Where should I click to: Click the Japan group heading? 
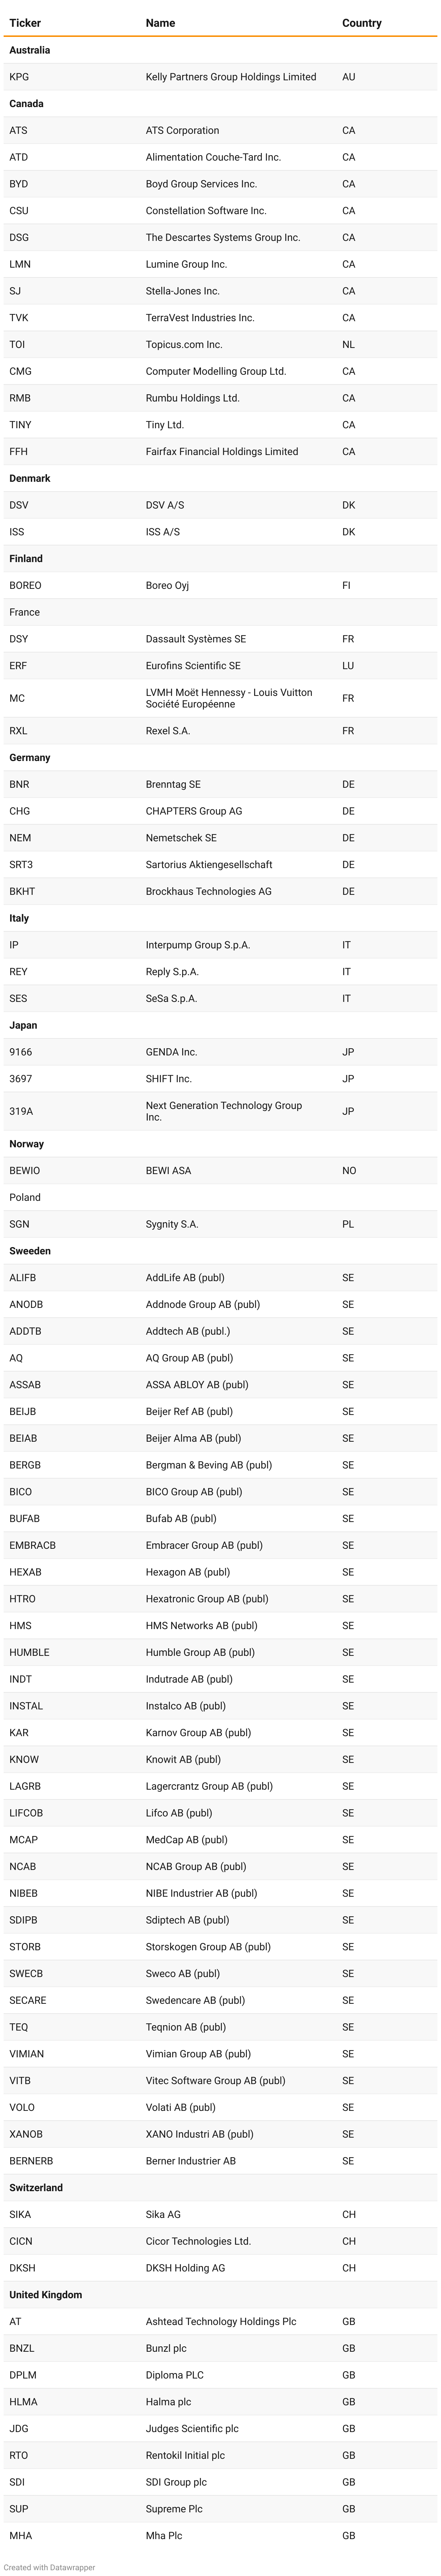[23, 1025]
